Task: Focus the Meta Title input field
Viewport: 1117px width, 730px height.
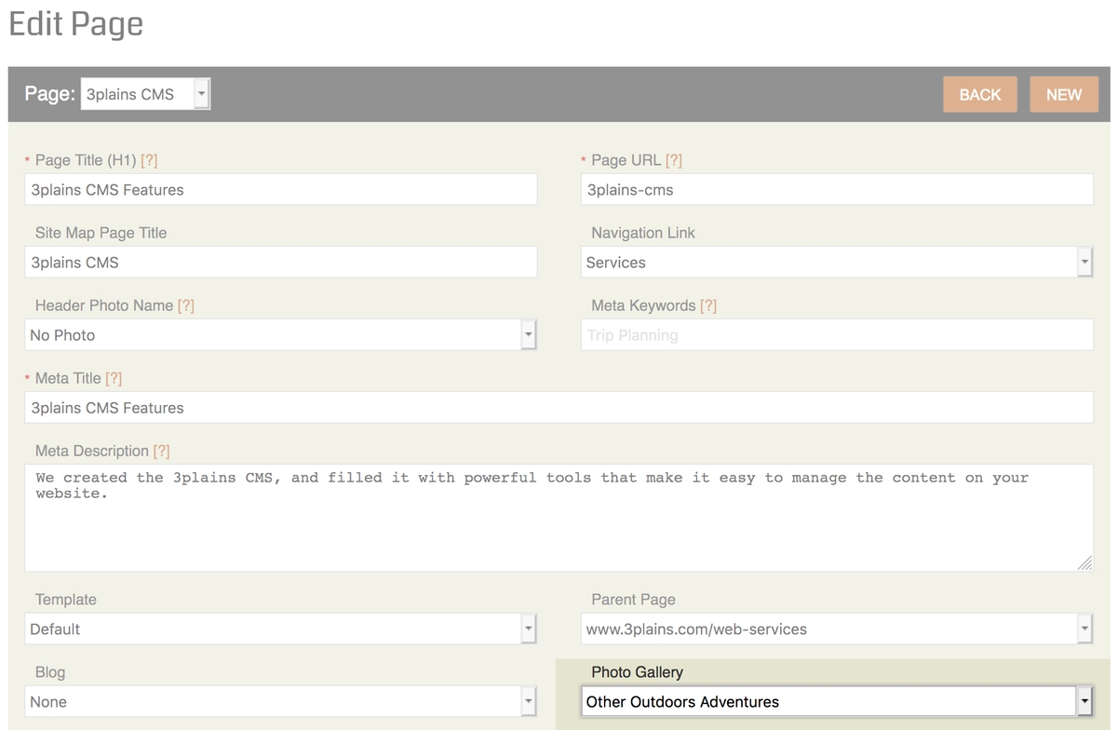Action: pyautogui.click(x=558, y=408)
